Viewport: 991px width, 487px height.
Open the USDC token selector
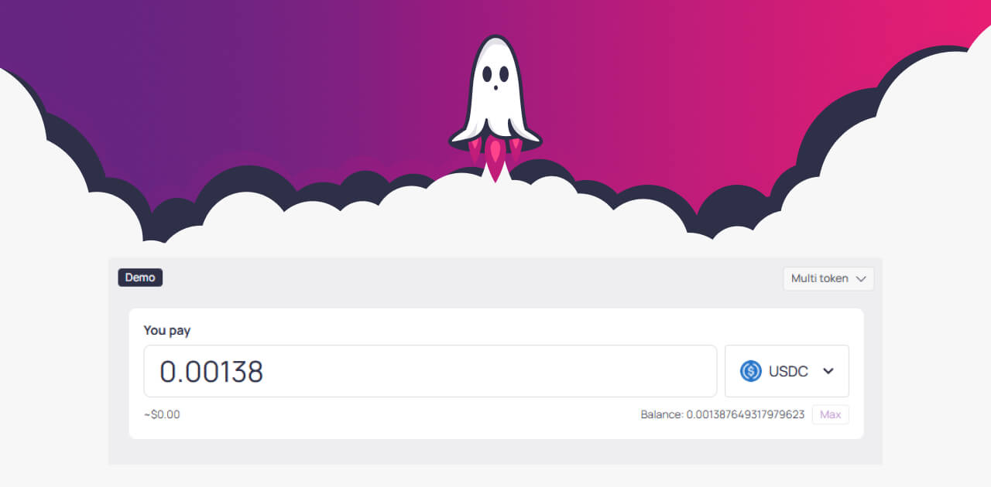click(x=787, y=371)
